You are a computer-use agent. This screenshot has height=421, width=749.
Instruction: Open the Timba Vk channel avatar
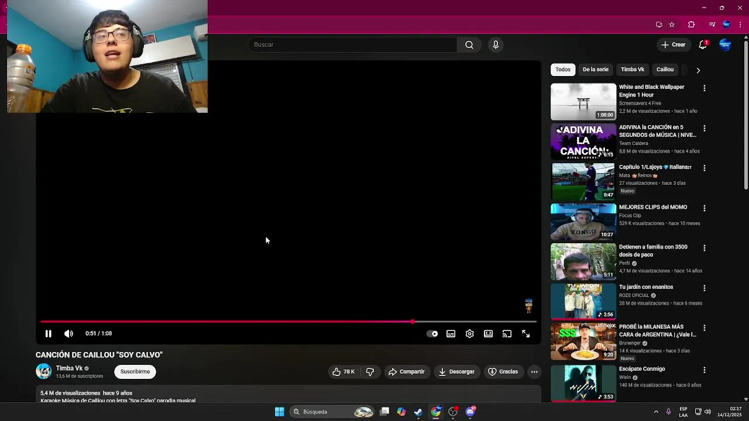point(44,371)
